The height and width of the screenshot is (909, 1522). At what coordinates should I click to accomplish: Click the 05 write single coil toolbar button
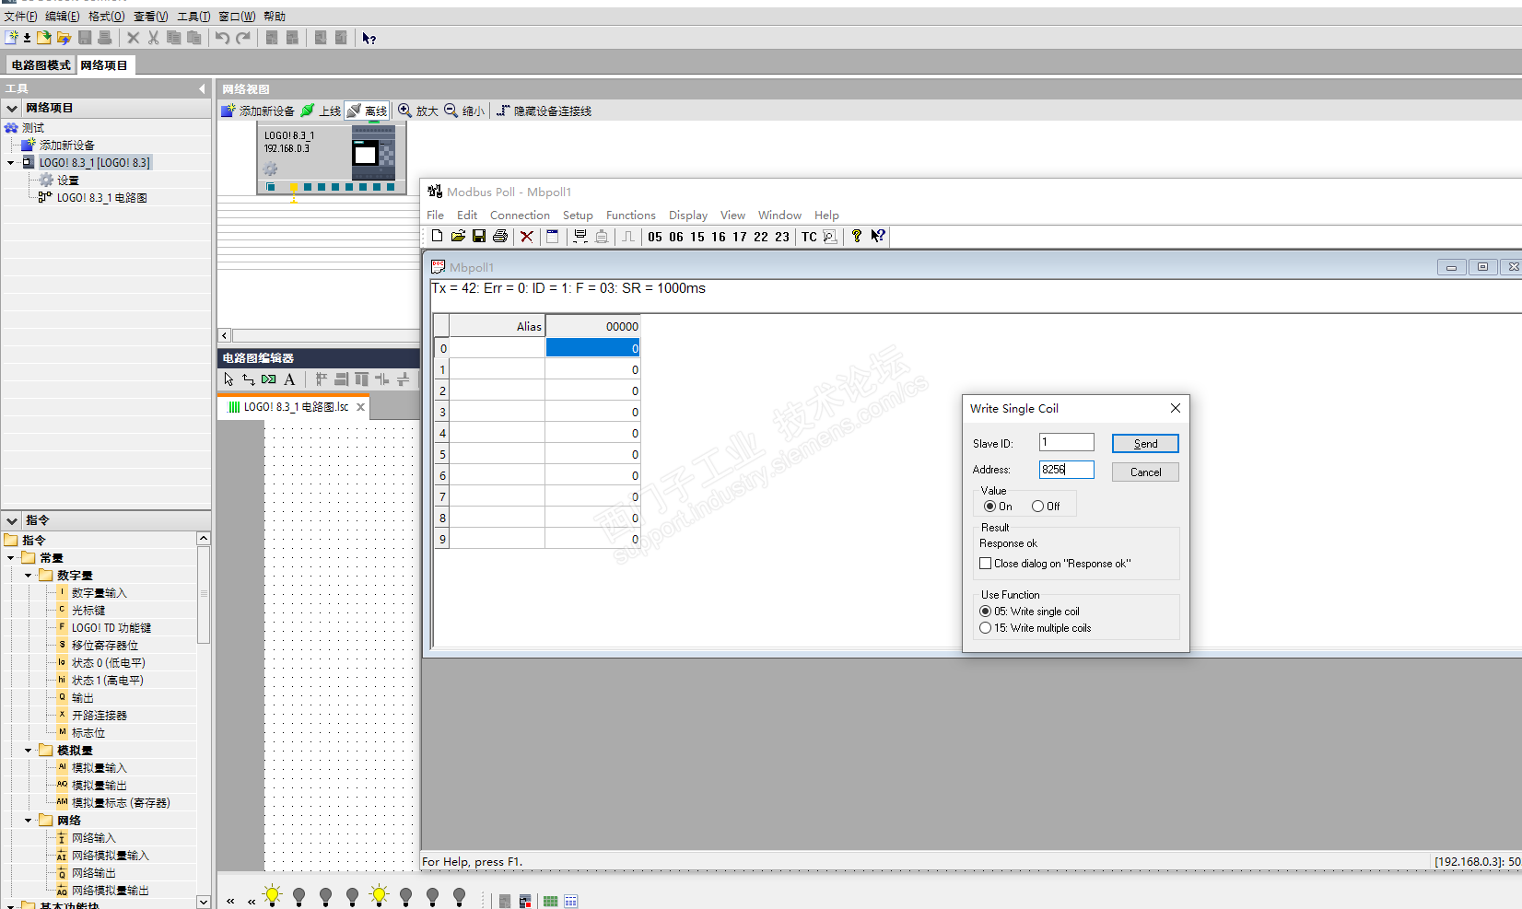point(655,237)
